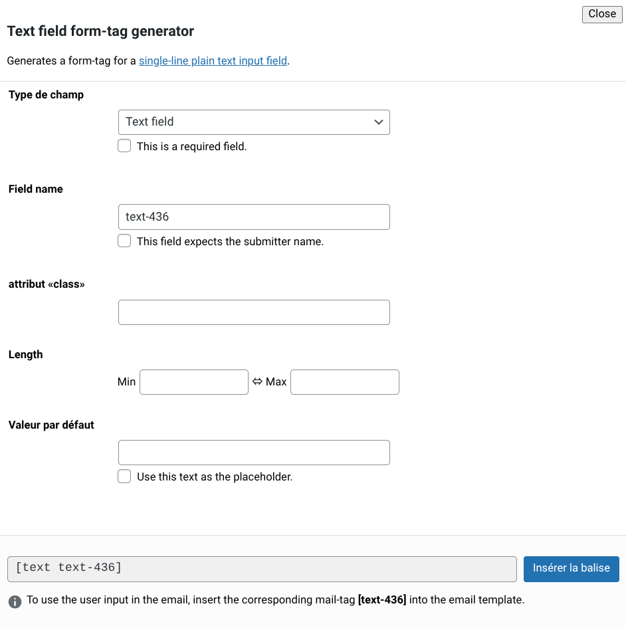Click the attribut «class» input box

pyautogui.click(x=254, y=312)
